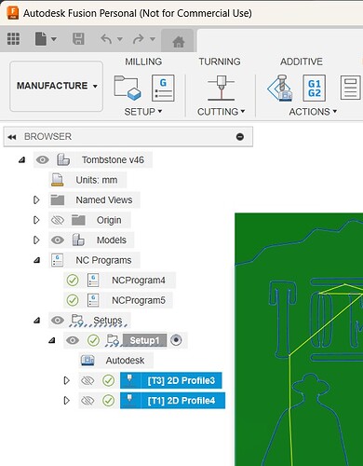Expand the Named Views node
The width and height of the screenshot is (363, 466).
[x=36, y=200]
